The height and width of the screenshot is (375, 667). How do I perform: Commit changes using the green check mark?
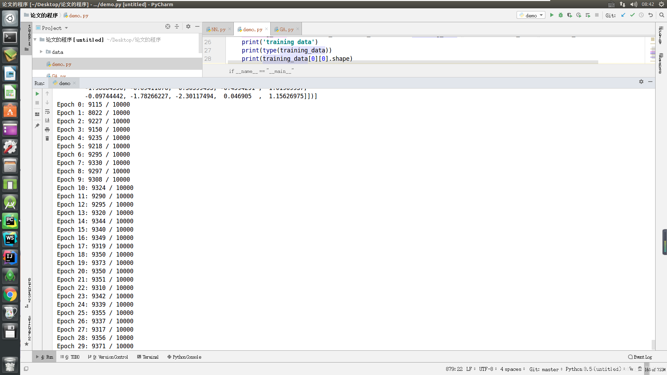pyautogui.click(x=632, y=15)
